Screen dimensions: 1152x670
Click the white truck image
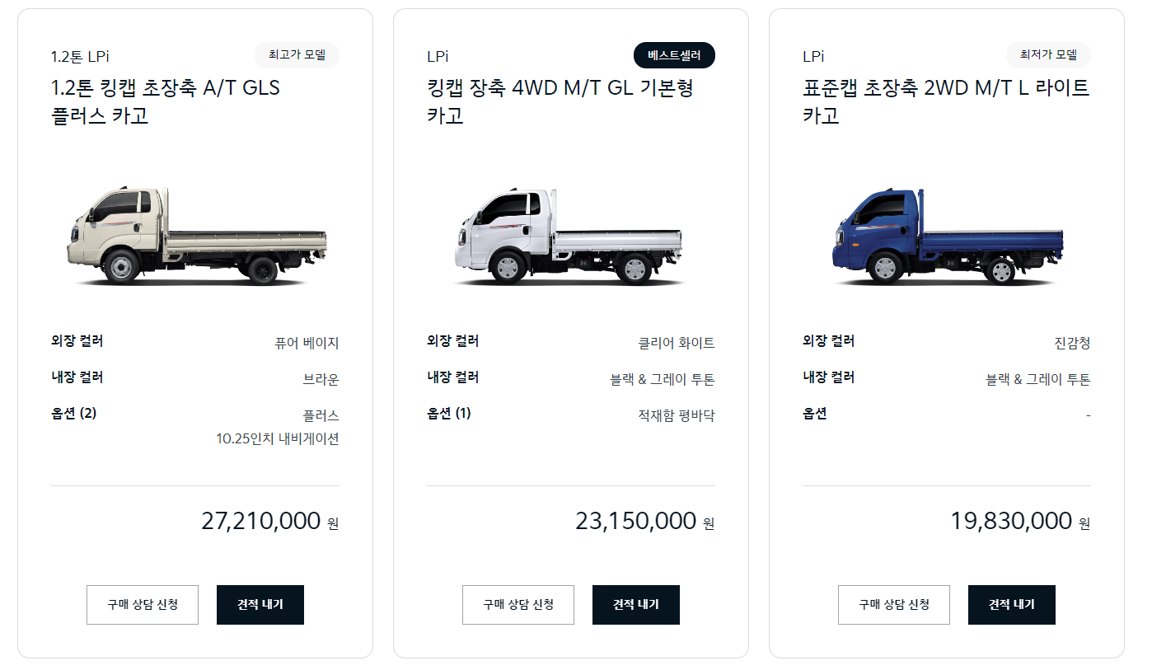coord(570,235)
